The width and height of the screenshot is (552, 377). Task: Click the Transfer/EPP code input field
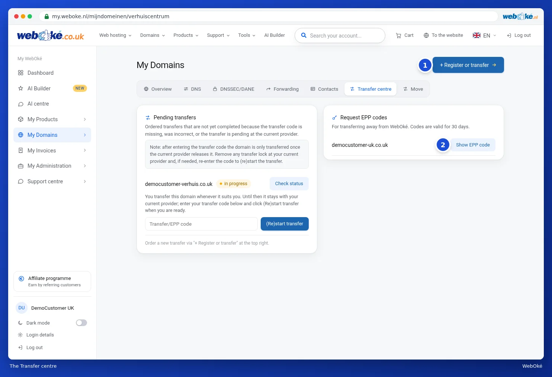pos(201,224)
